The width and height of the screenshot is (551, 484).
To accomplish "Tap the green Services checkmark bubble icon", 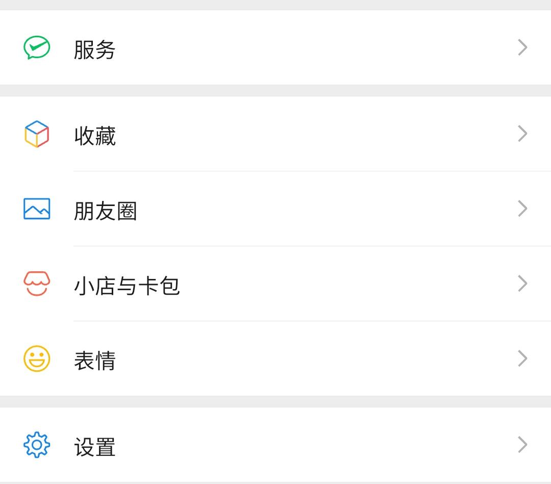I will click(37, 48).
